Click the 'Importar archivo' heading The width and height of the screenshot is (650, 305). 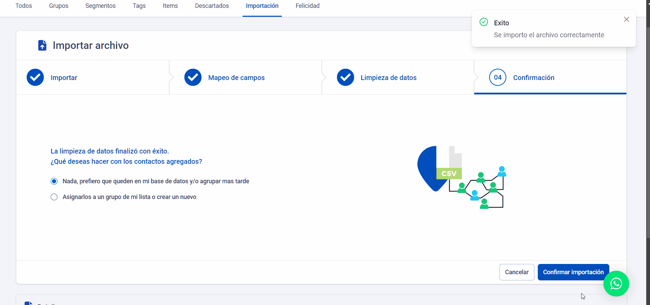coord(91,45)
